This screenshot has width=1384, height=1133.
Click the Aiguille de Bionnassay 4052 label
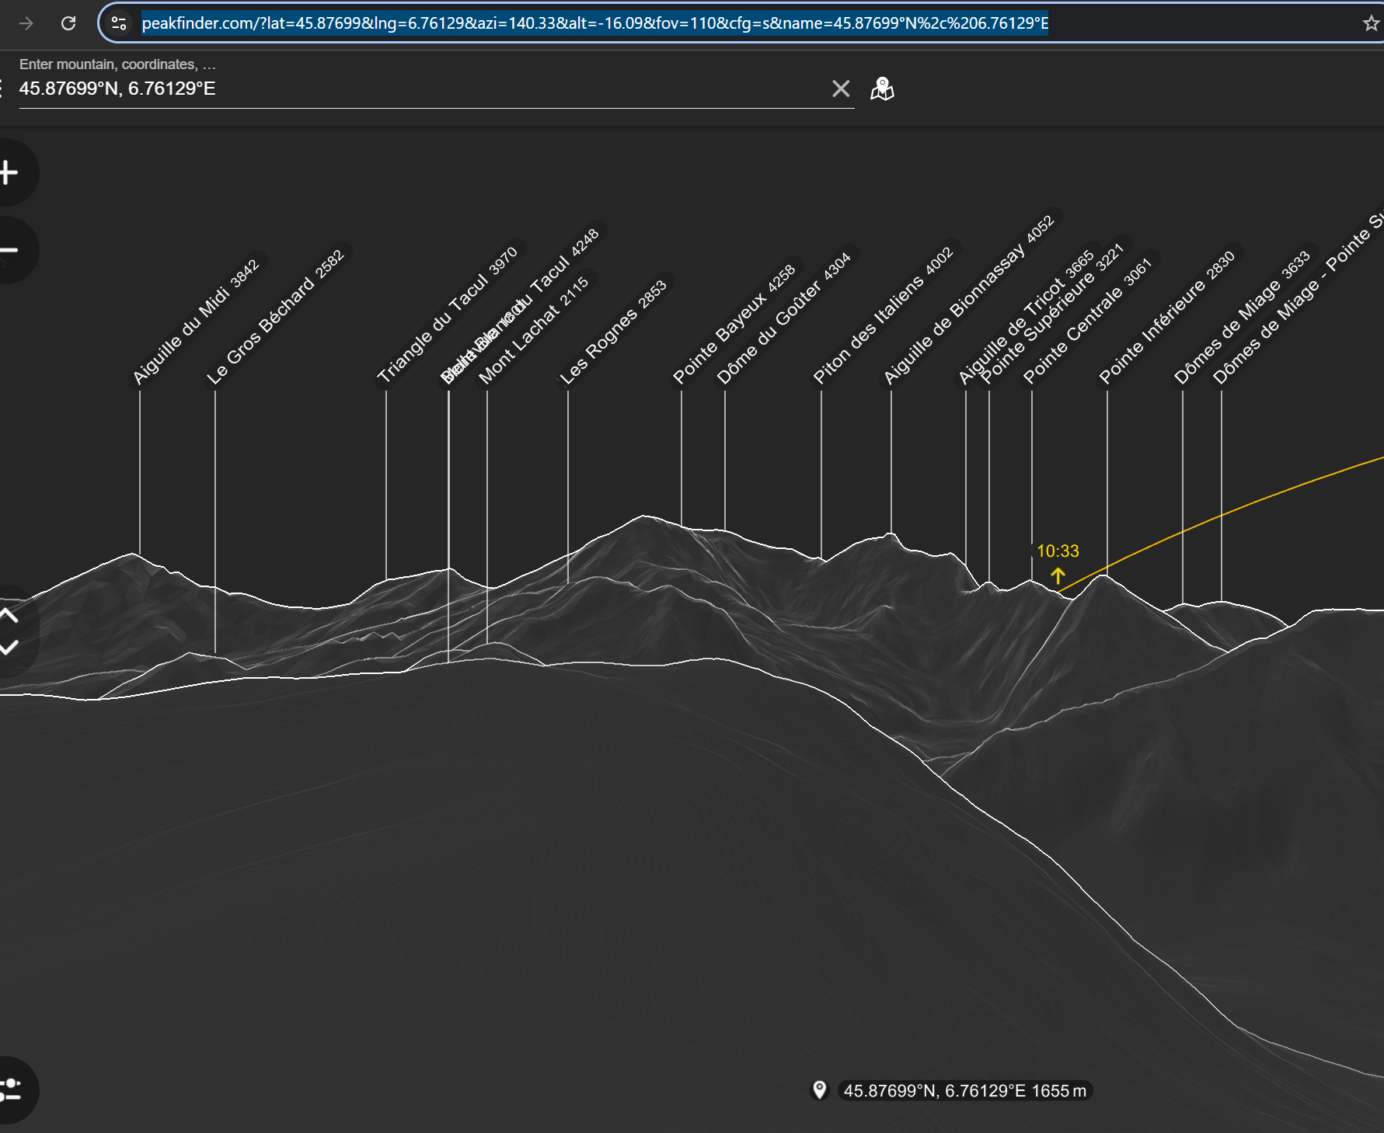(968, 300)
